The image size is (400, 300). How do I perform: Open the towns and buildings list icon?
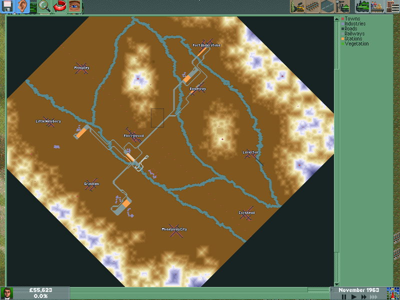coord(392,6)
